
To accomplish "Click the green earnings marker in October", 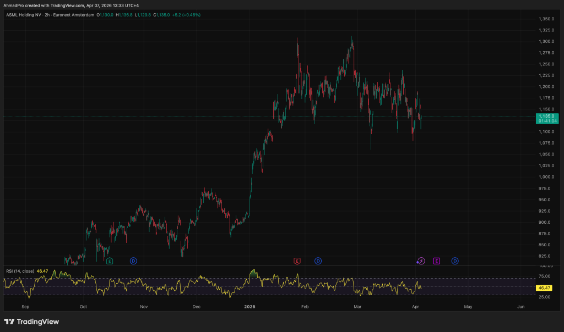I will (110, 261).
